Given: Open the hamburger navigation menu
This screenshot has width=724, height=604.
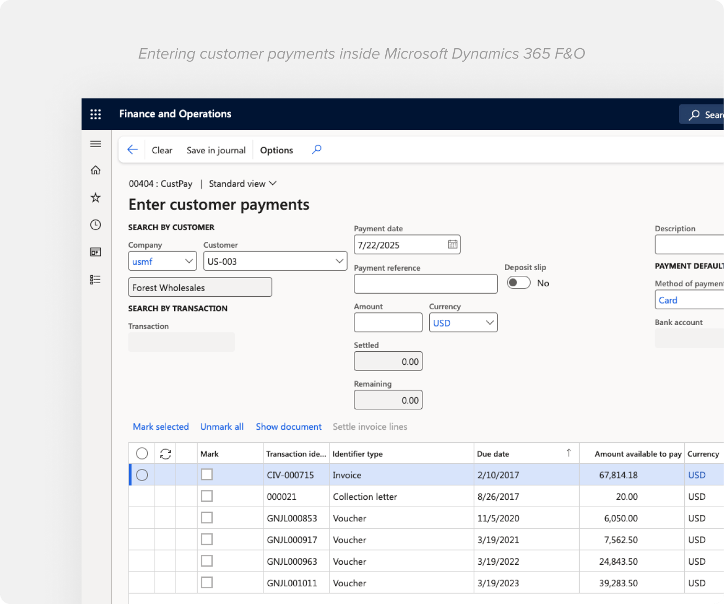Looking at the screenshot, I should click(x=96, y=143).
